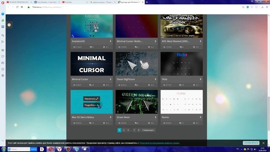
Task: Go to pagination page 8
Action: (x=139, y=130)
